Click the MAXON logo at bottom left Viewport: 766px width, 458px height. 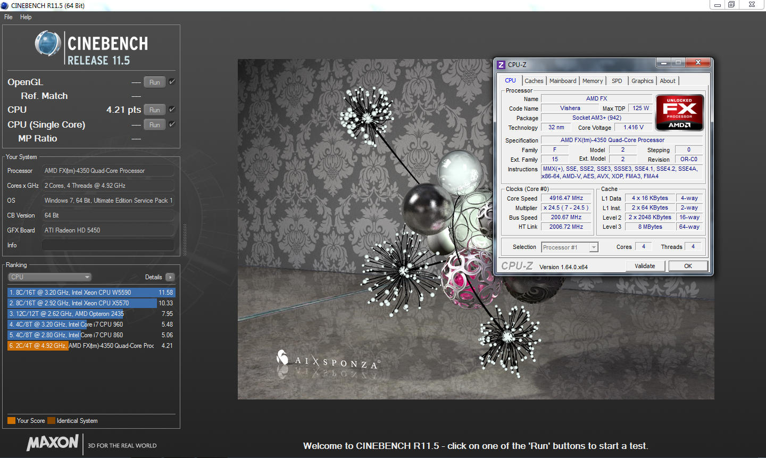tap(53, 443)
